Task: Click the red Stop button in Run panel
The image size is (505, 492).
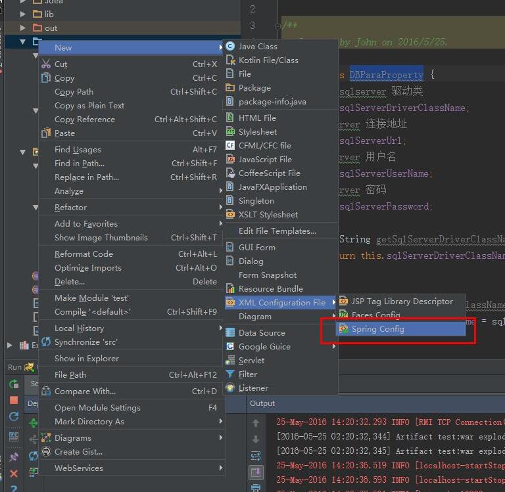Action: pyautogui.click(x=14, y=400)
